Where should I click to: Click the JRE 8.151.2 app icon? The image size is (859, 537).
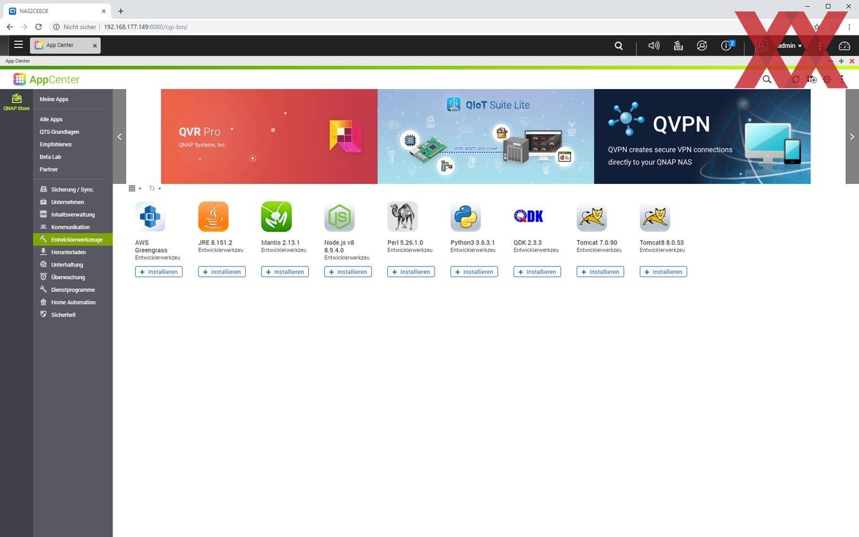[213, 217]
